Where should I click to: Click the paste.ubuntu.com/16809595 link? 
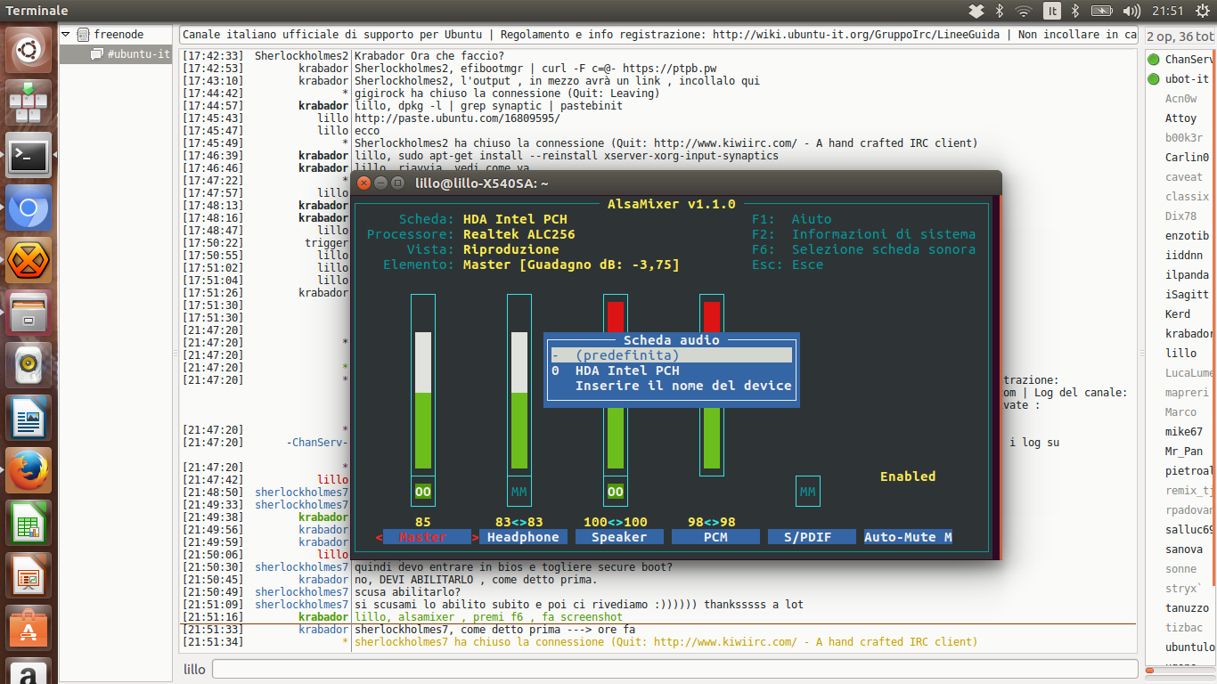pos(457,118)
